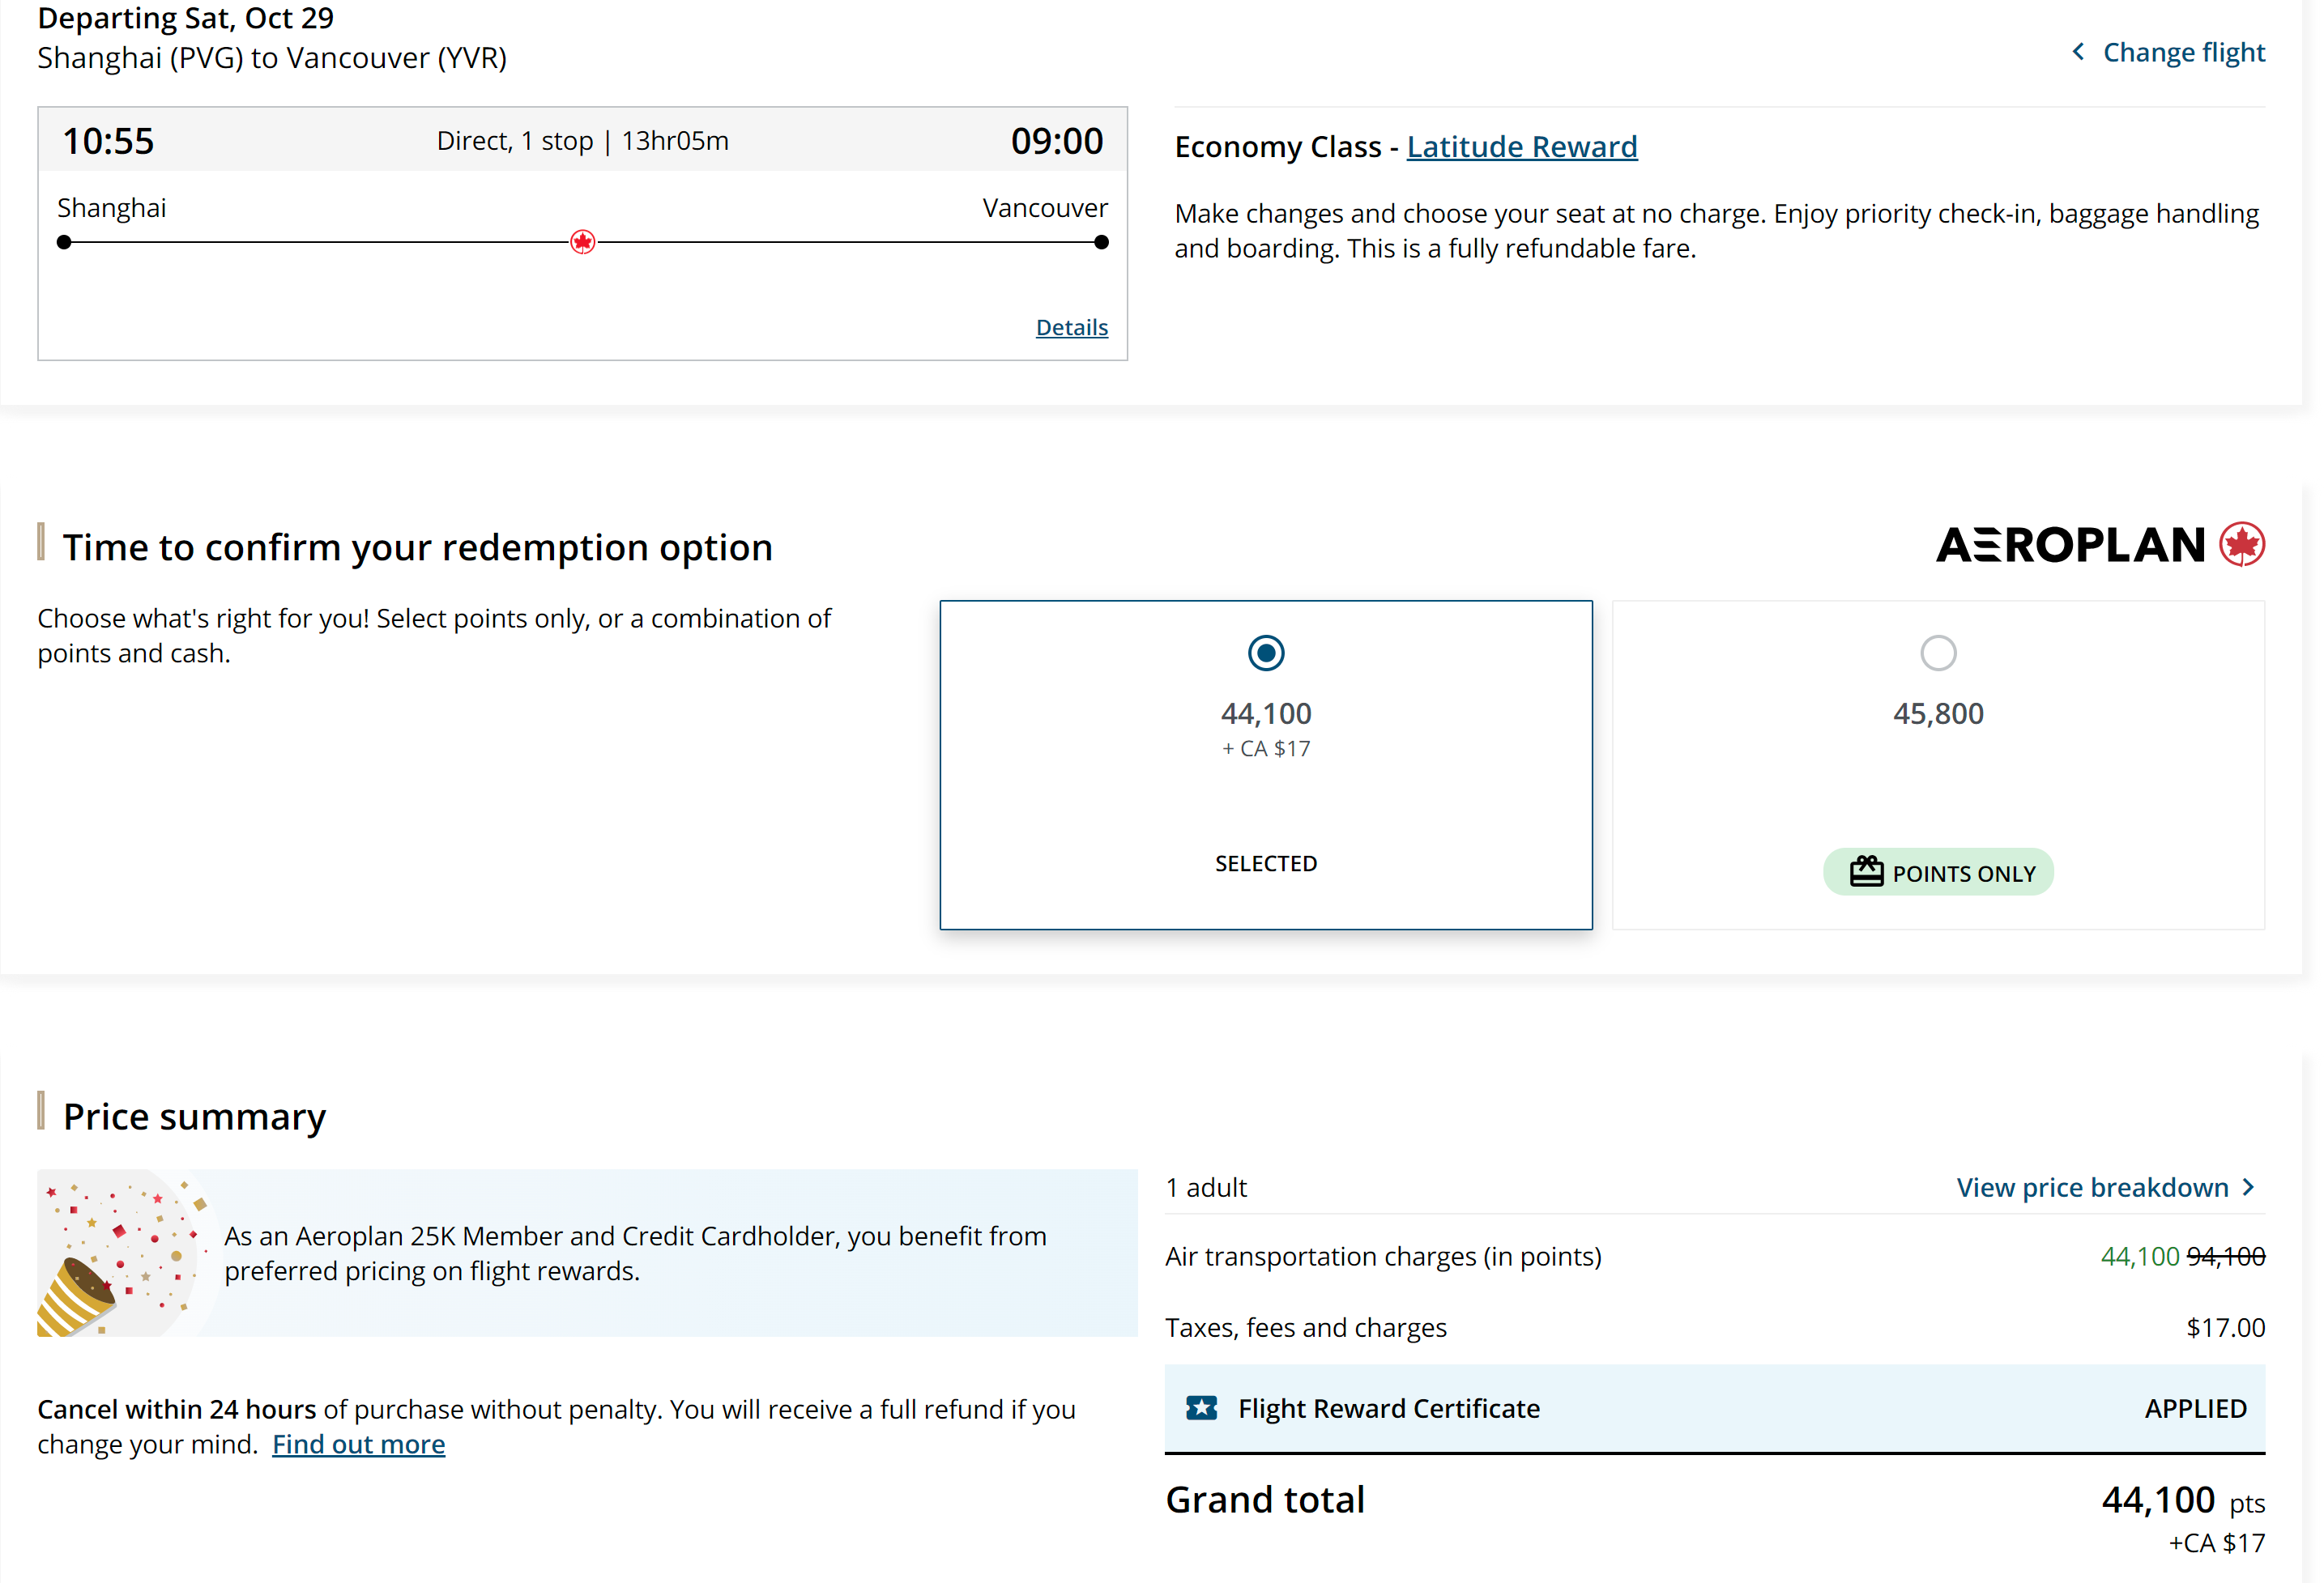Viewport: 2324px width, 1583px height.
Task: Click the Grand total 44,100 pts value
Action: click(2182, 1500)
